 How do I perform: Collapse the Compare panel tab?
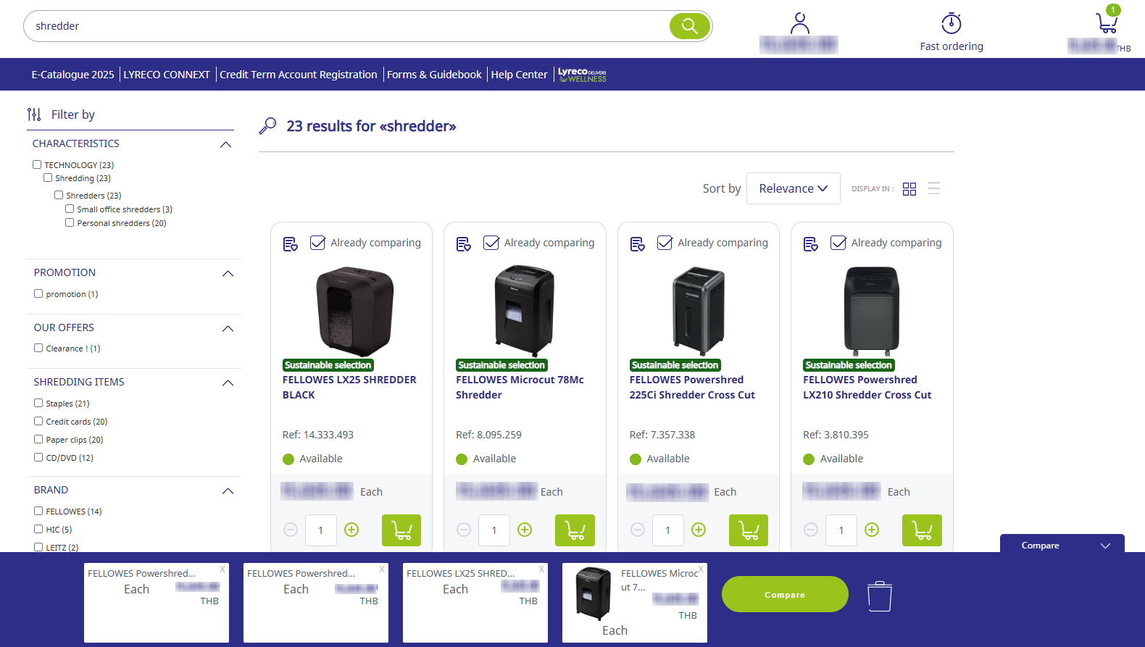[x=1062, y=545]
